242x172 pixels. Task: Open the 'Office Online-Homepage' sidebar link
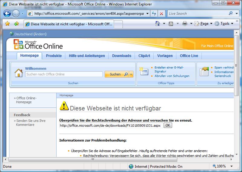coord(26,100)
